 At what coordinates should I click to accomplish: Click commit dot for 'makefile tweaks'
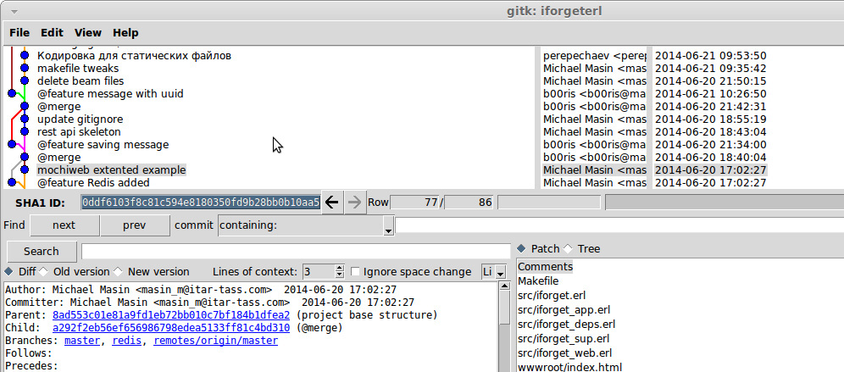[x=25, y=69]
